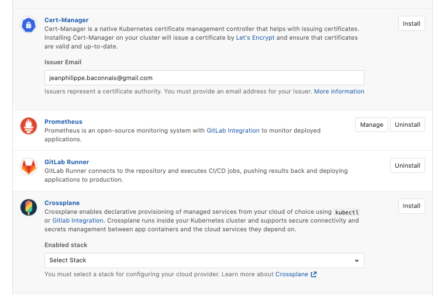Install the Crossplane application
Screen dimensions: 441x295
pos(412,206)
